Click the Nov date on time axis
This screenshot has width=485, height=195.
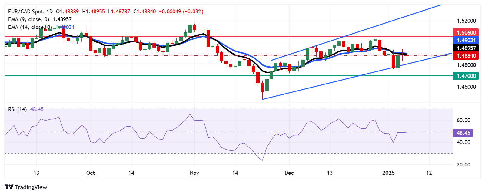click(194, 173)
